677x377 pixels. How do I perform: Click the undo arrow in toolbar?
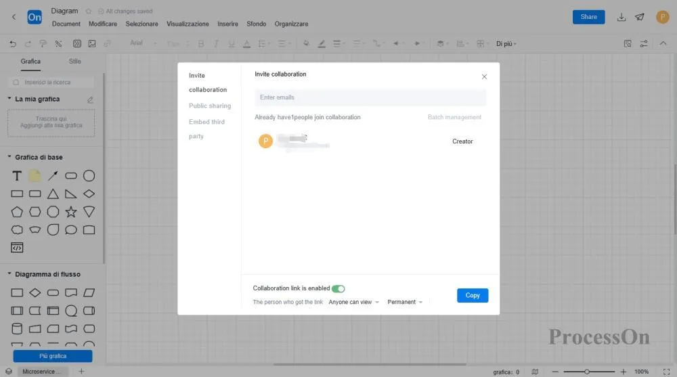click(x=13, y=43)
